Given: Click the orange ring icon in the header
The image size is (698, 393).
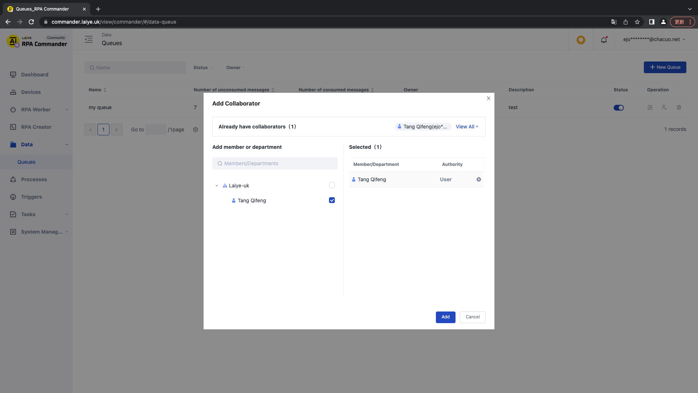Looking at the screenshot, I should pyautogui.click(x=581, y=40).
